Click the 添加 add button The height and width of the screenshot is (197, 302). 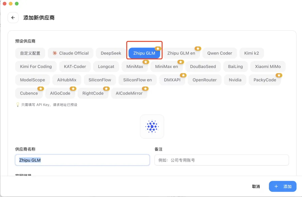pos(282,186)
